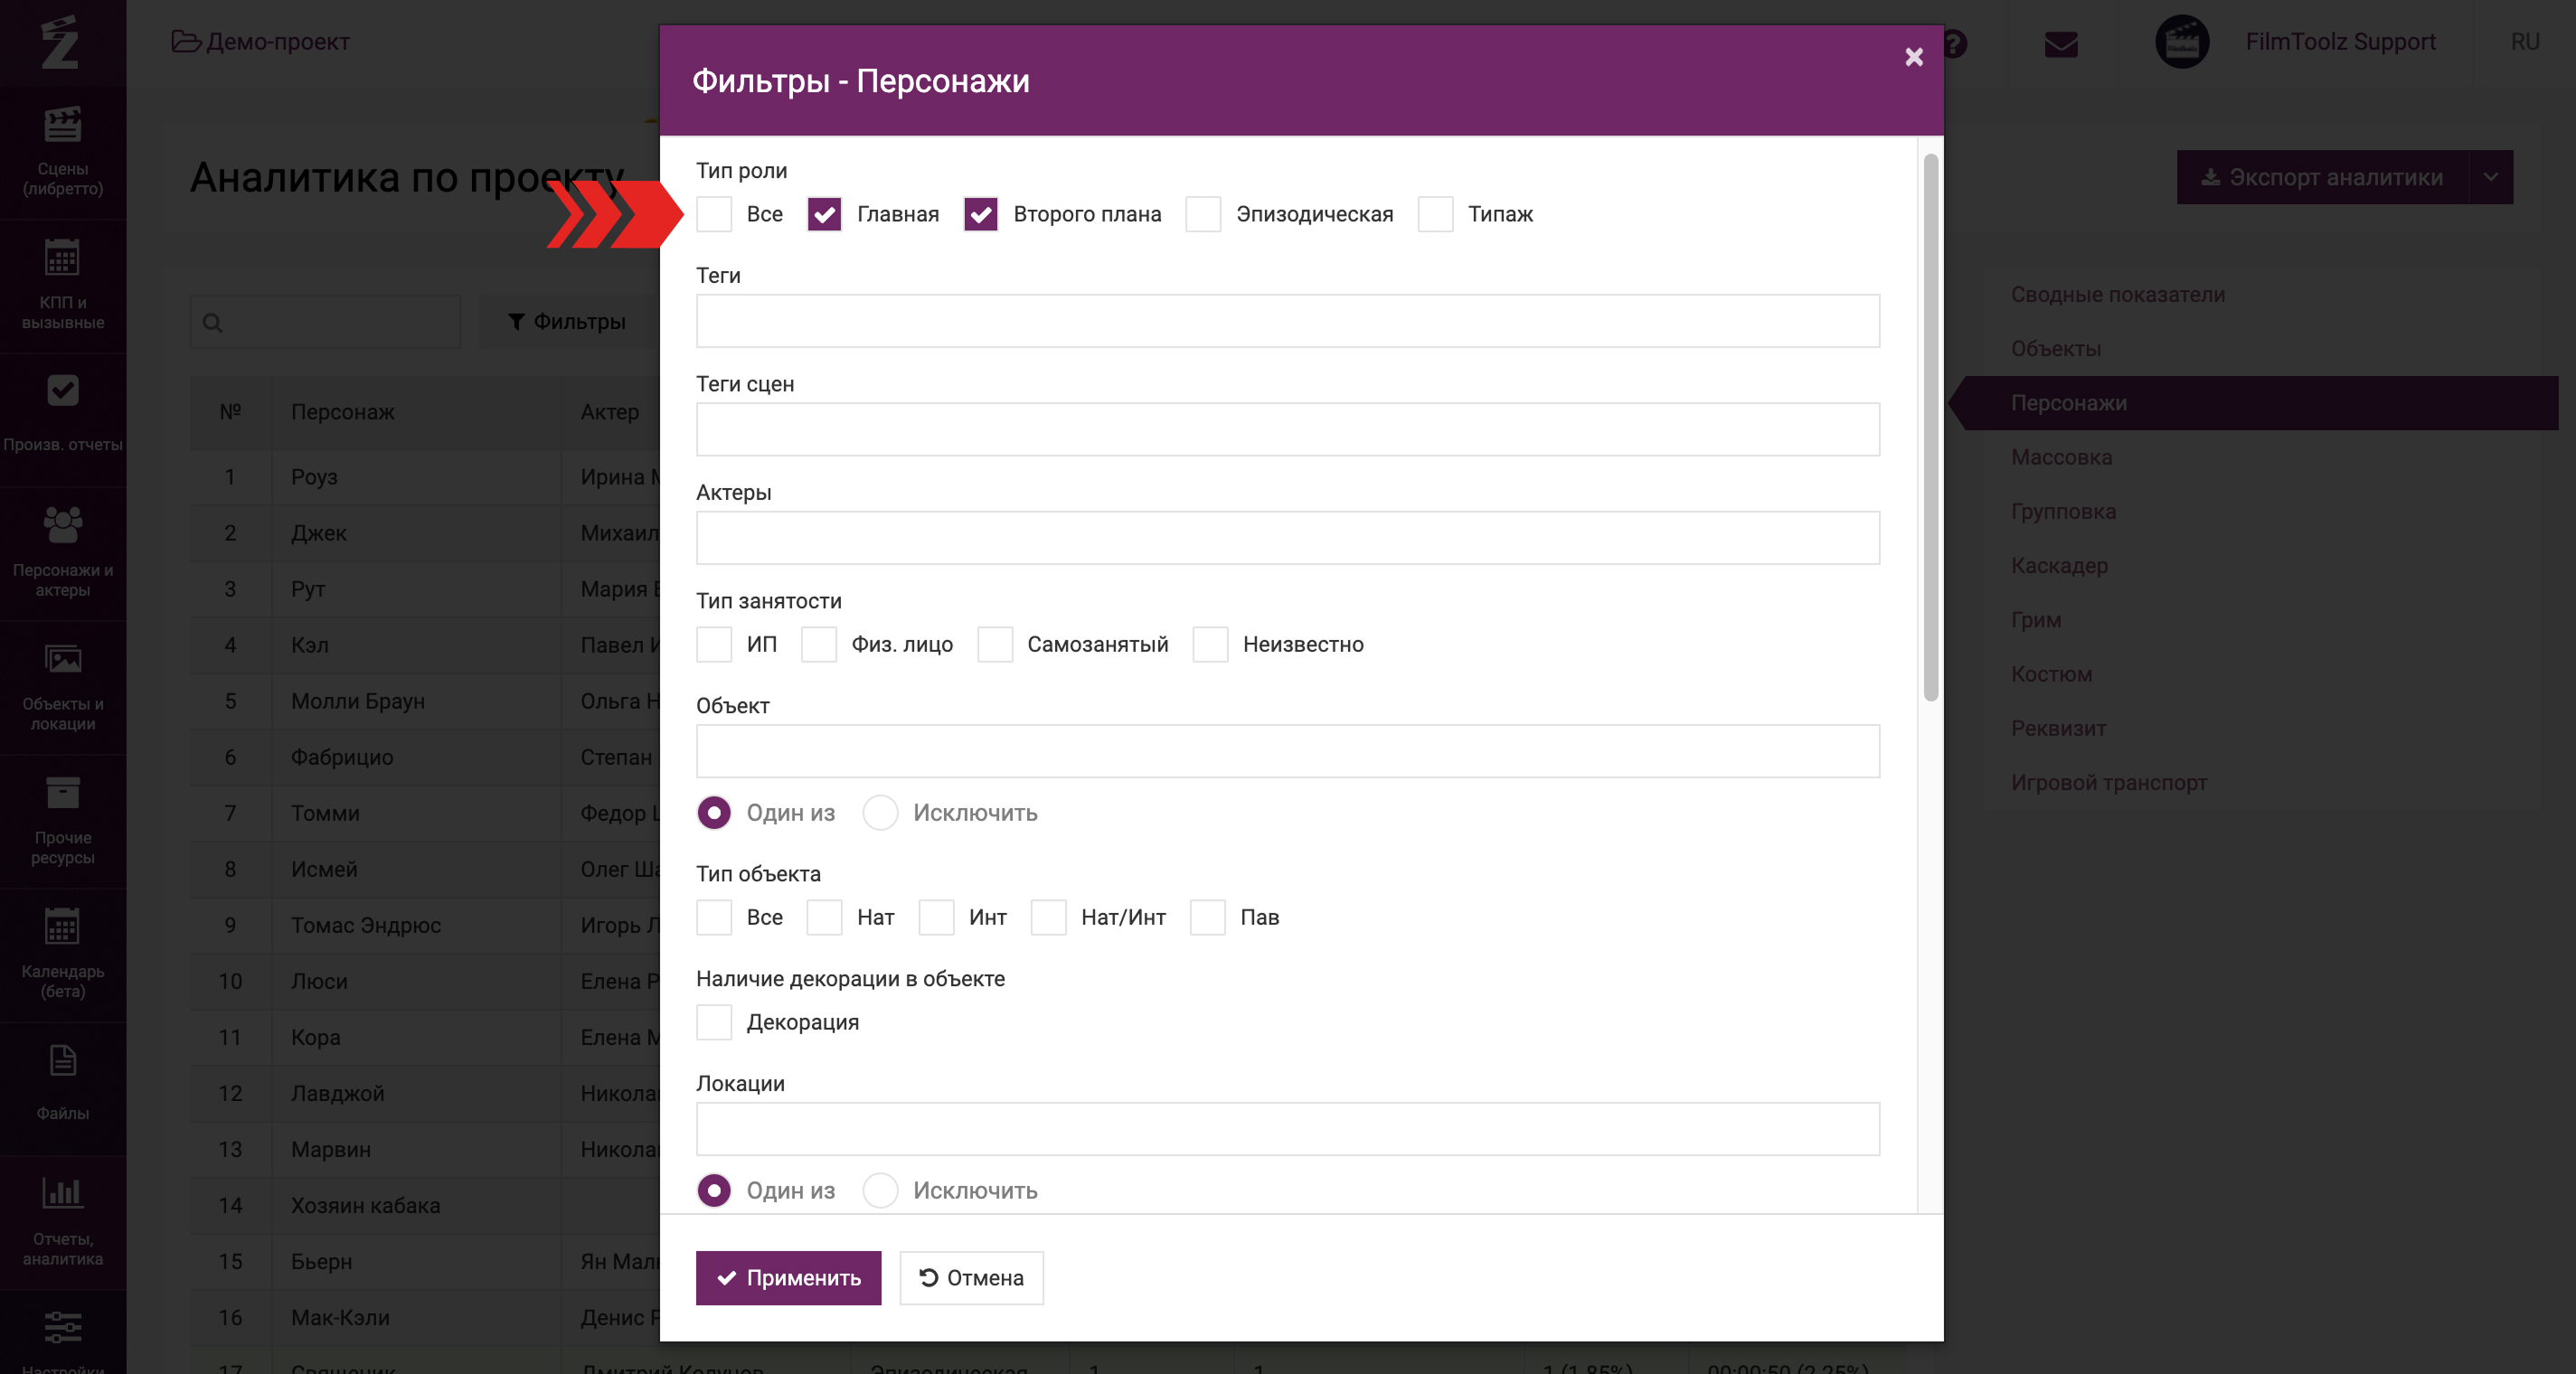Open Прочие ресурсы in the sidebar
Viewport: 2576px width, 1374px height.
[63, 821]
